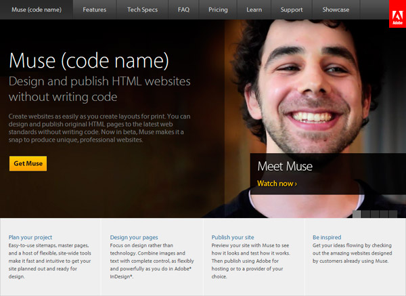The height and width of the screenshot is (296, 406).
Task: Open the Features tab
Action: [x=95, y=10]
